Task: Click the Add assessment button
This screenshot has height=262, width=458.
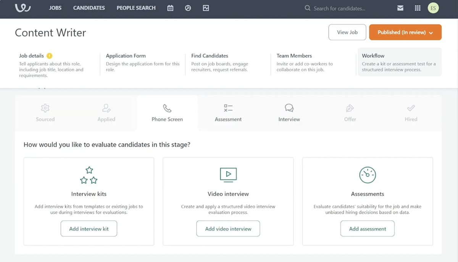Action: point(367,228)
